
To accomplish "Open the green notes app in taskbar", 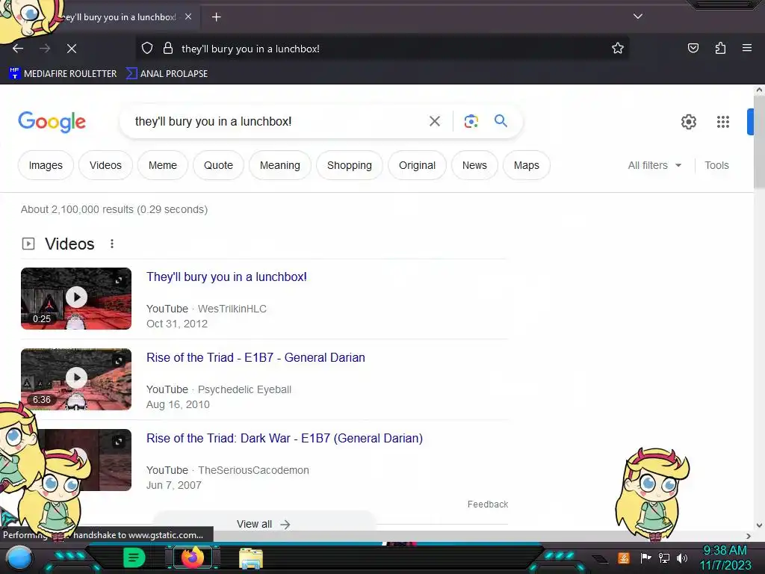I will pyautogui.click(x=134, y=558).
